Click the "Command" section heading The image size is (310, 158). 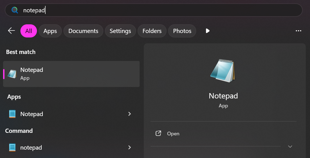click(x=19, y=131)
